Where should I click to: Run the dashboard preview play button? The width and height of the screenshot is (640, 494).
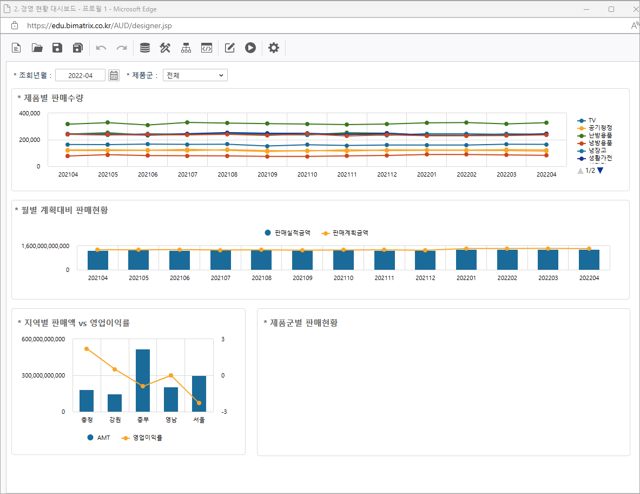(x=250, y=48)
